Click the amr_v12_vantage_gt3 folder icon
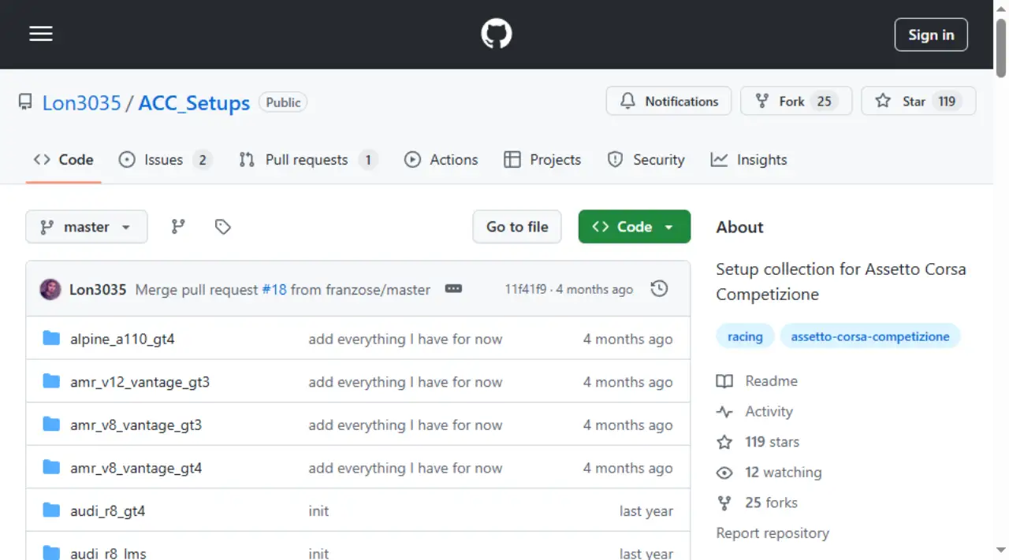This screenshot has height=560, width=1009. (51, 382)
